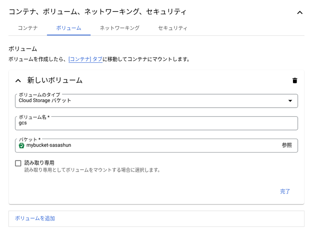Open the ボリュームのタイプ dropdown
The width and height of the screenshot is (318, 228).
[x=290, y=101]
